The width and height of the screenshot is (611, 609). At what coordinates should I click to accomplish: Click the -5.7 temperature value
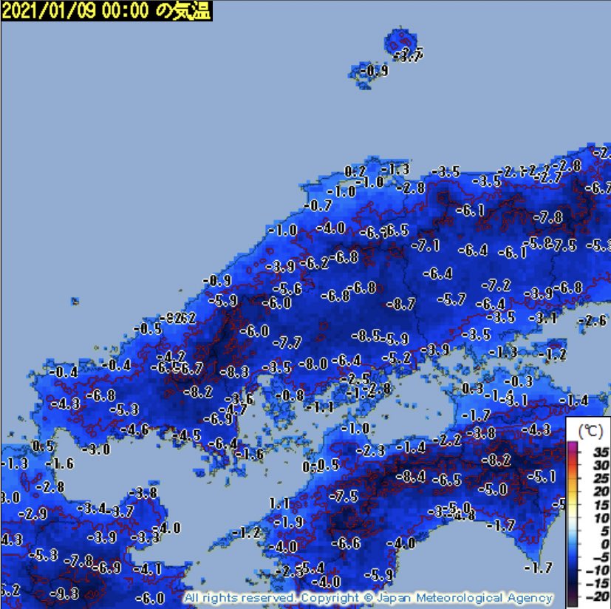click(x=451, y=299)
